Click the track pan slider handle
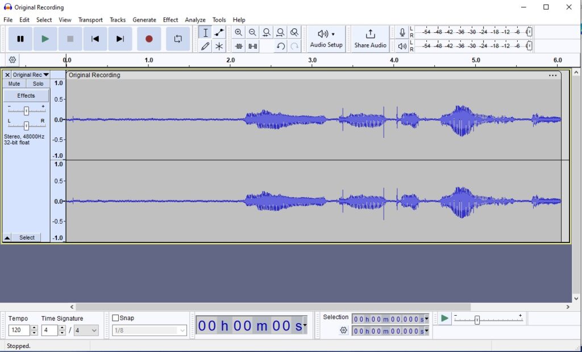This screenshot has height=352, width=582. tap(26, 125)
